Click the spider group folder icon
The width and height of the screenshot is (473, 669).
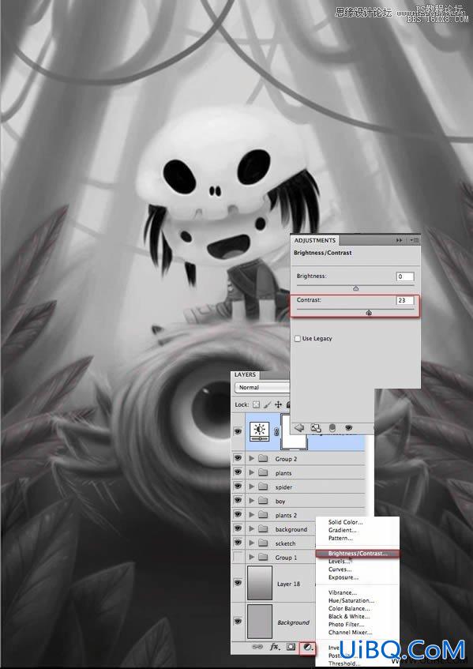(263, 487)
